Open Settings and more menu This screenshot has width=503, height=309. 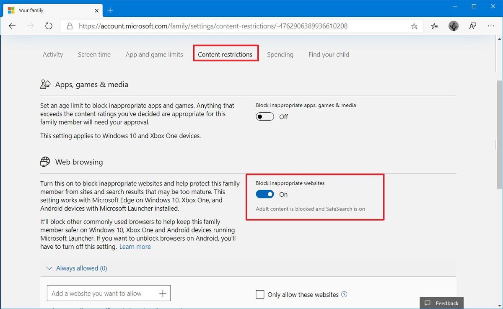(x=491, y=26)
